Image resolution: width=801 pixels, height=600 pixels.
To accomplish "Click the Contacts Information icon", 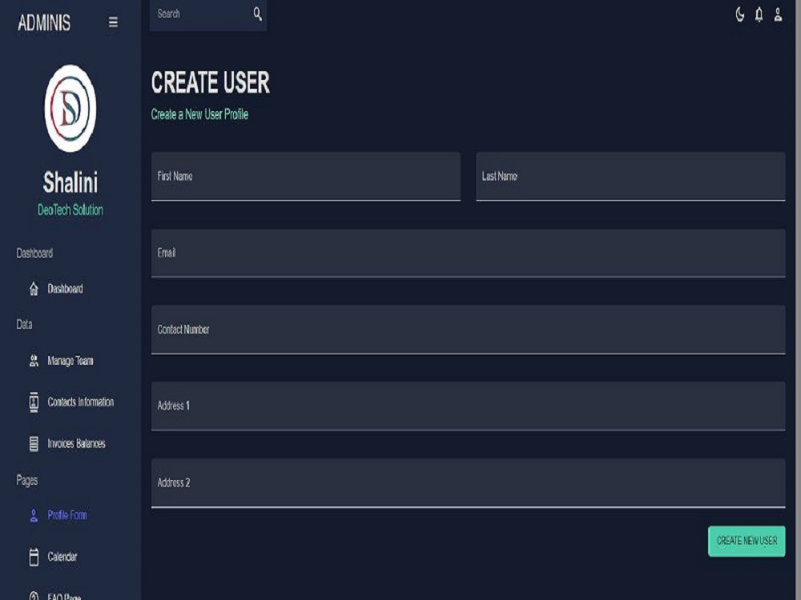I will [x=34, y=402].
